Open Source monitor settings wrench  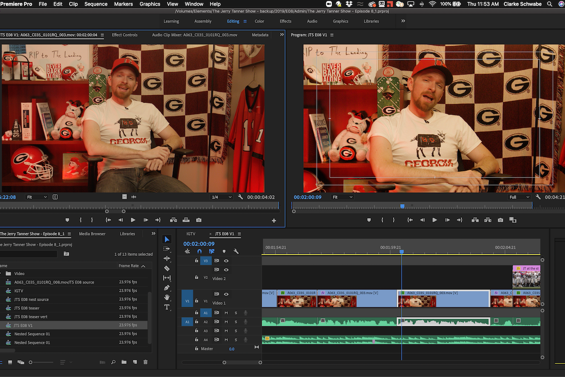pos(240,197)
